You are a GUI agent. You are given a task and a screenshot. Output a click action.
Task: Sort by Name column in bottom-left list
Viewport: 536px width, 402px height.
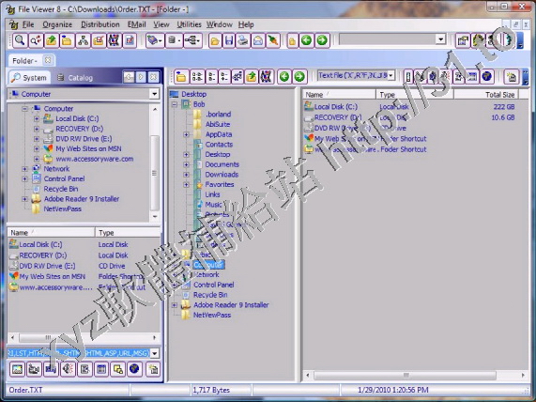(x=51, y=233)
